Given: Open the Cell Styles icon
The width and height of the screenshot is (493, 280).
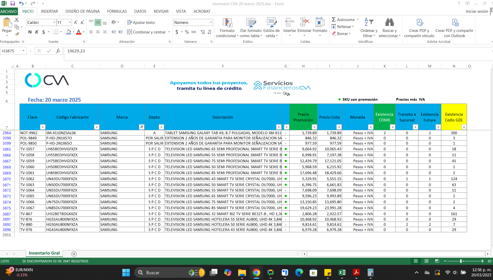Looking at the screenshot, I should point(271,23).
